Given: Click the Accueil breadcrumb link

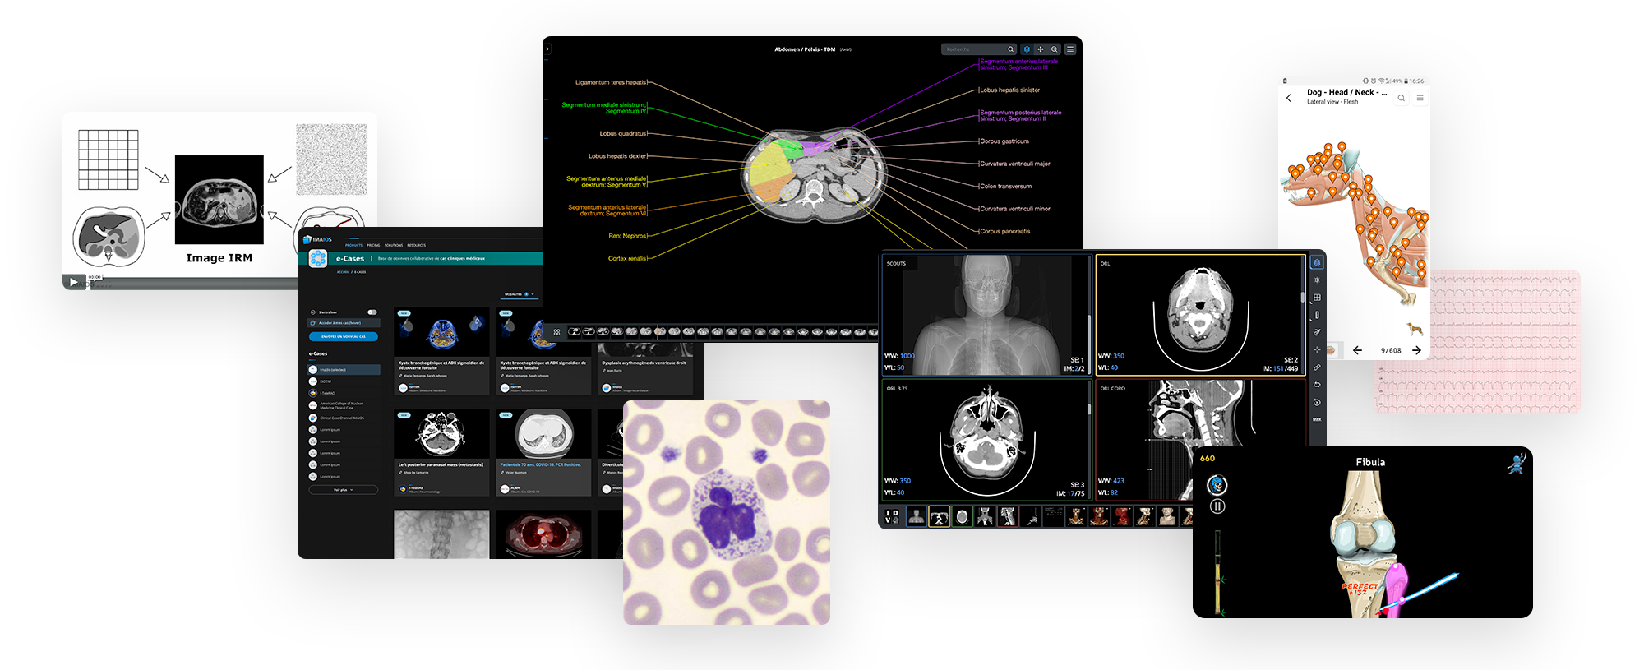Looking at the screenshot, I should click(343, 272).
